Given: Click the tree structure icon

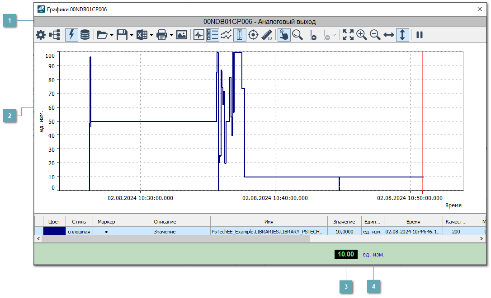Looking at the screenshot, I should (55, 35).
